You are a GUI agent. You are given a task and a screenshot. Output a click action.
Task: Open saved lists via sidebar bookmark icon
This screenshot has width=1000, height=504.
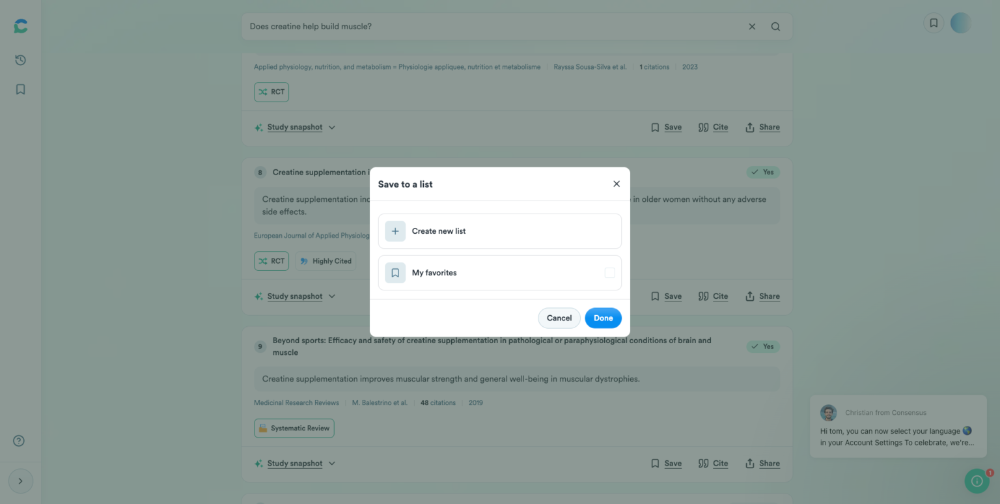(x=20, y=89)
